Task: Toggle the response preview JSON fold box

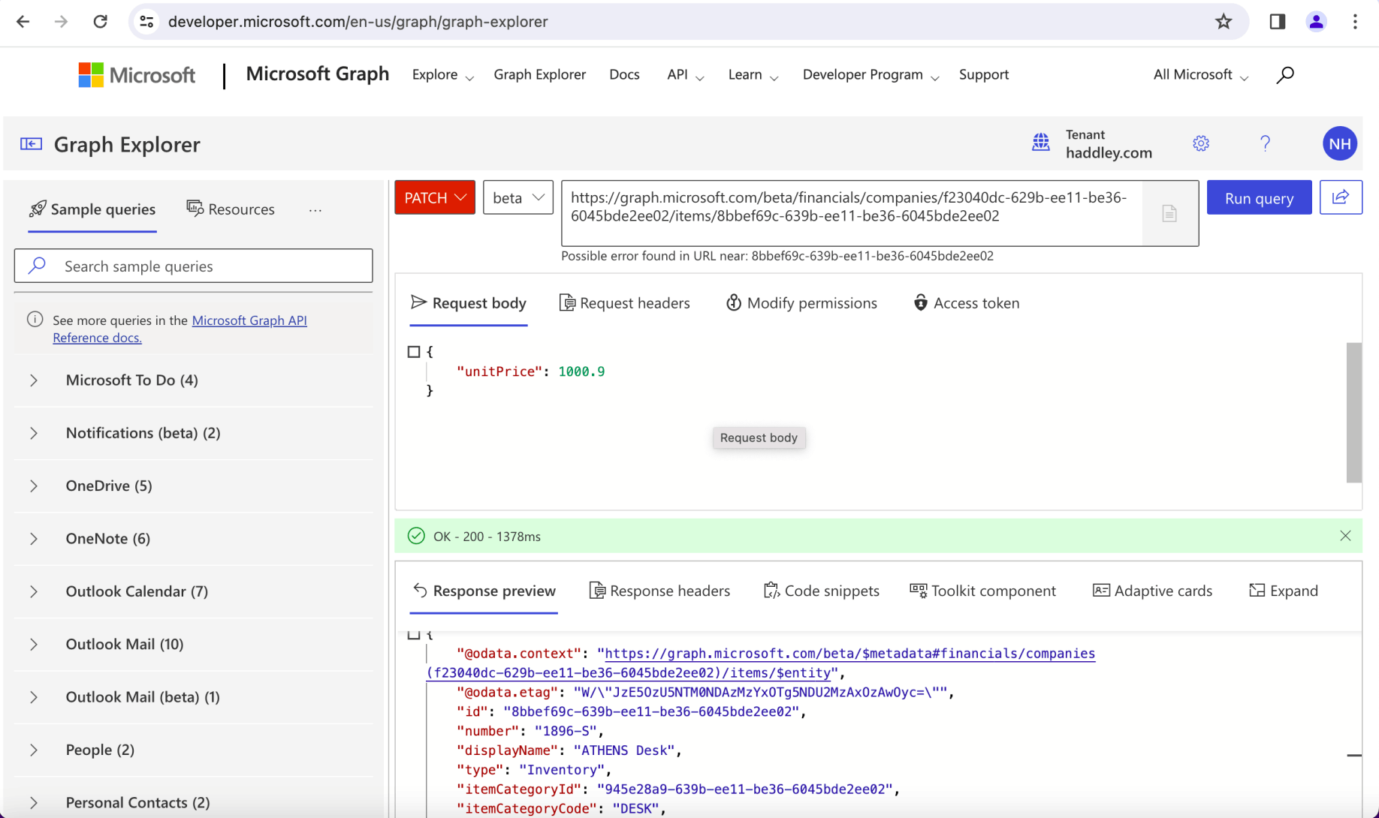Action: click(414, 635)
